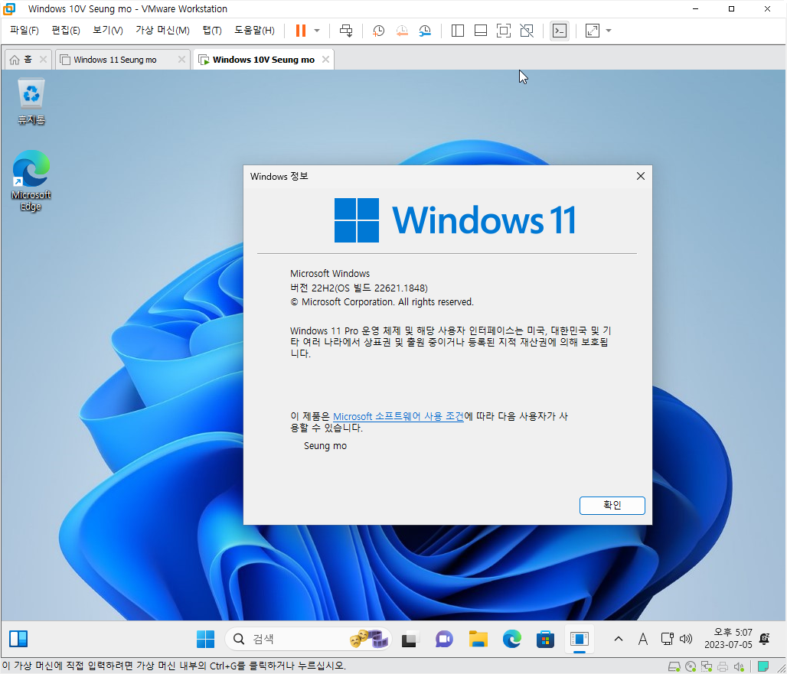
Task: Select the Windows 10V Seung mo tab
Action: point(263,60)
